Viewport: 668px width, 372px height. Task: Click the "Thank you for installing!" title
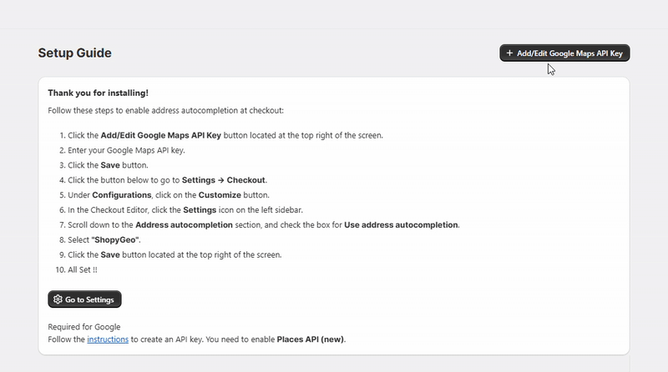(x=98, y=93)
